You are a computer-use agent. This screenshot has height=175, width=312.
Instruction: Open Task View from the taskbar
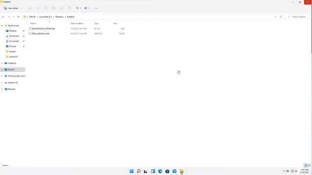[x=146, y=171]
